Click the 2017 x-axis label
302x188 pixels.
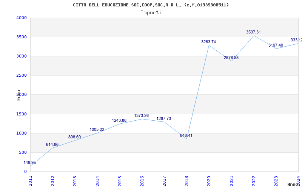(164, 181)
